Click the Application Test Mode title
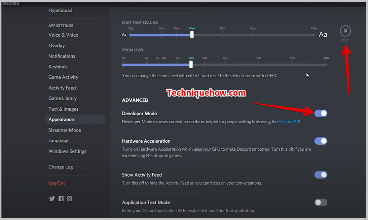This screenshot has width=368, height=220. tap(146, 202)
